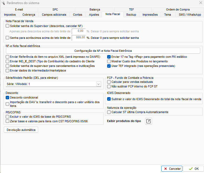Toggle Mostrar Custo dos Produtos no lançamento
Viewport: 204px width, 173px height.
click(109, 61)
